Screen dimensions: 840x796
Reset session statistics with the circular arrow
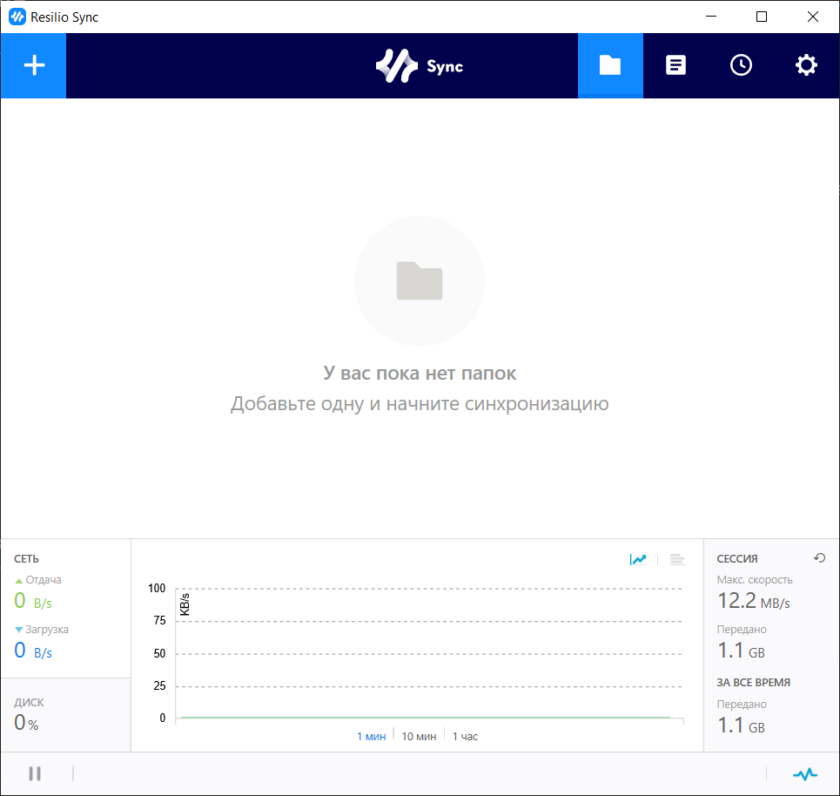(818, 558)
